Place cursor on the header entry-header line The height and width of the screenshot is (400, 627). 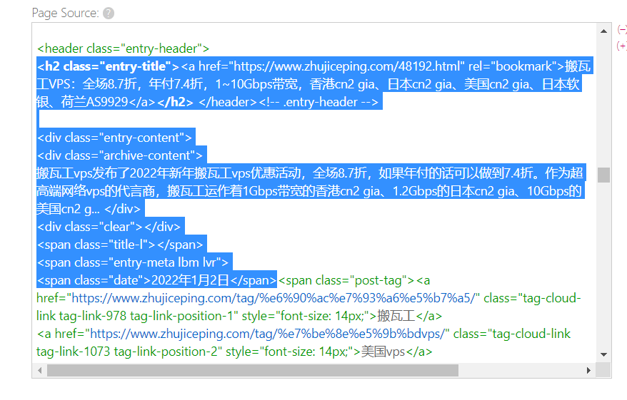[123, 48]
